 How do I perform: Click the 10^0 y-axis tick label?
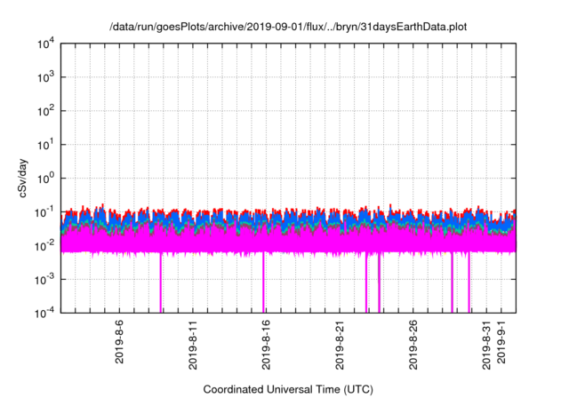point(46,179)
